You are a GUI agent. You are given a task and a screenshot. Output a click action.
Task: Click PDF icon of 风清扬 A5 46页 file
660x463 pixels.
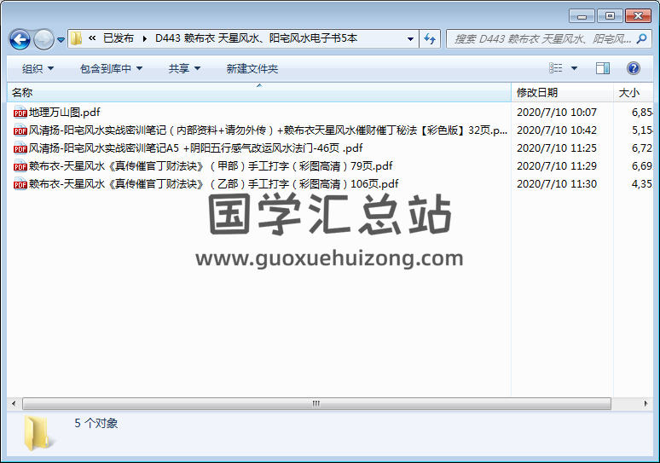point(20,148)
